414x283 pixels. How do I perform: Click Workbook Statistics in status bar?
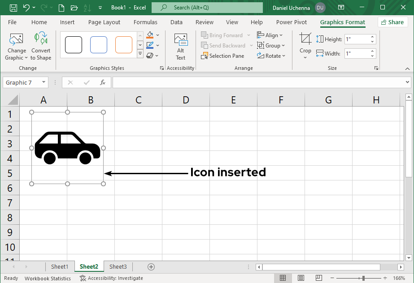coord(47,278)
